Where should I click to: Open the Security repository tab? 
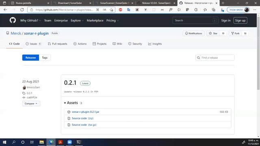click(135, 44)
